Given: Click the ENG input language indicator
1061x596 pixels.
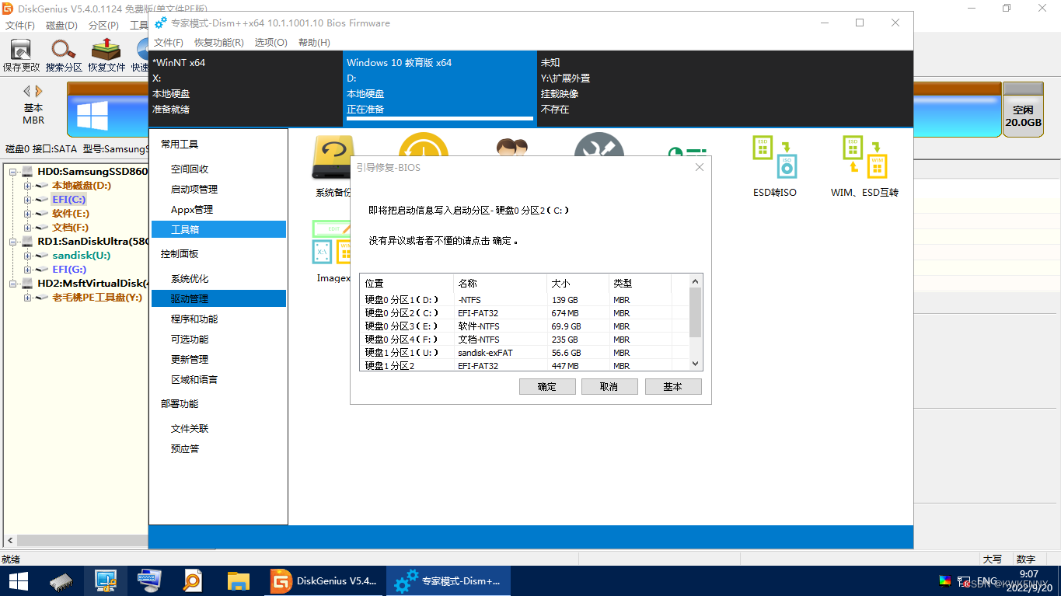Looking at the screenshot, I should (987, 580).
